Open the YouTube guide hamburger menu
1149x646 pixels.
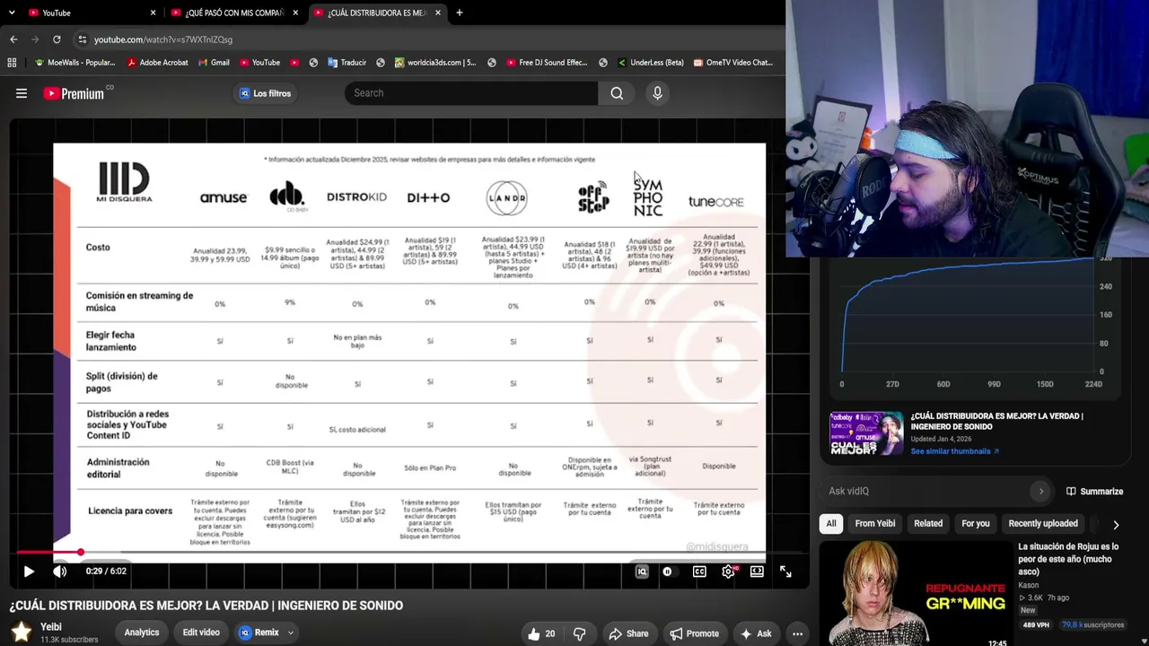tap(22, 93)
